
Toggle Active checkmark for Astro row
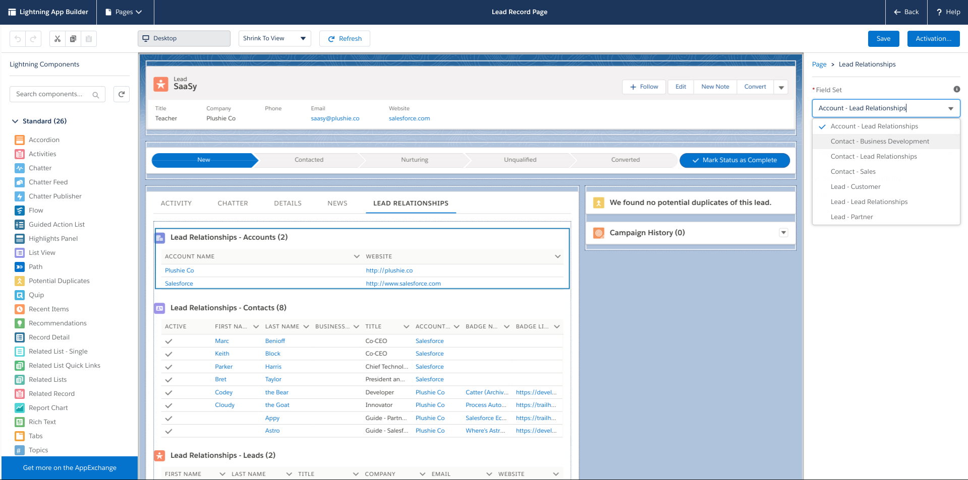[168, 431]
